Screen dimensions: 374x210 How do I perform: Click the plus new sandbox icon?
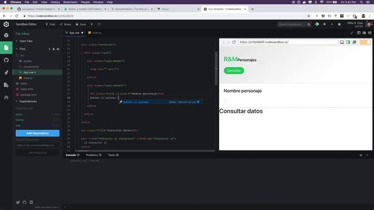coord(332,24)
